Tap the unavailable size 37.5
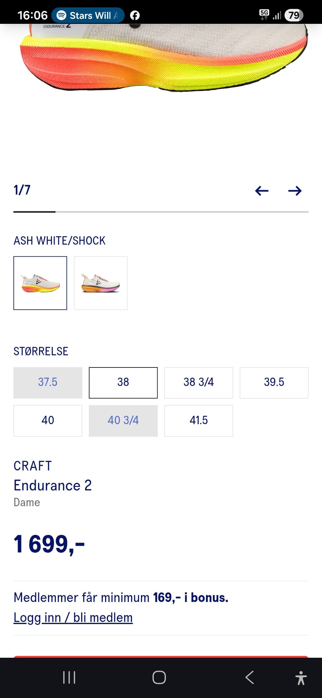This screenshot has width=322, height=698. [x=48, y=383]
